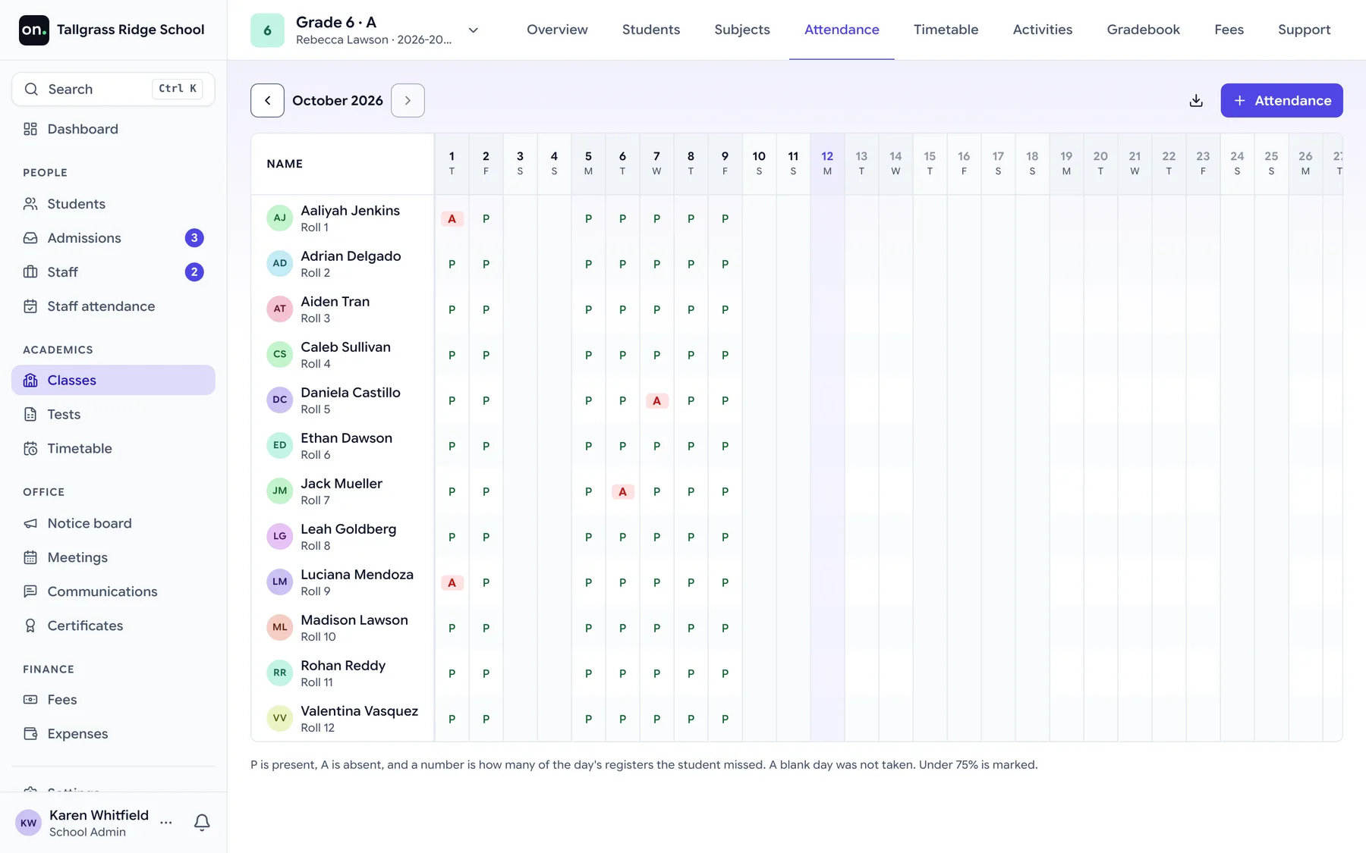Switch to the Gradebook tab
Screen dimensions: 1366x853
[x=1143, y=30]
